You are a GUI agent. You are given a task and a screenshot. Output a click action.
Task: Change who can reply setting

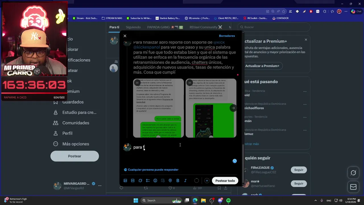click(x=151, y=170)
